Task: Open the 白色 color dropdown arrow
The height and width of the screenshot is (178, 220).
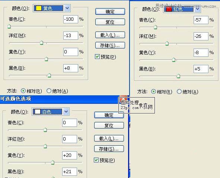Action: [x=66, y=112]
